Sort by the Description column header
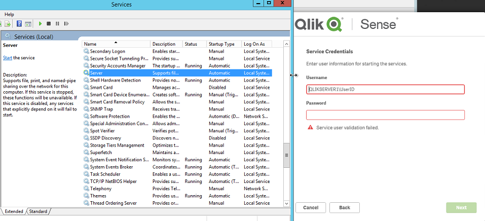 coord(166,44)
